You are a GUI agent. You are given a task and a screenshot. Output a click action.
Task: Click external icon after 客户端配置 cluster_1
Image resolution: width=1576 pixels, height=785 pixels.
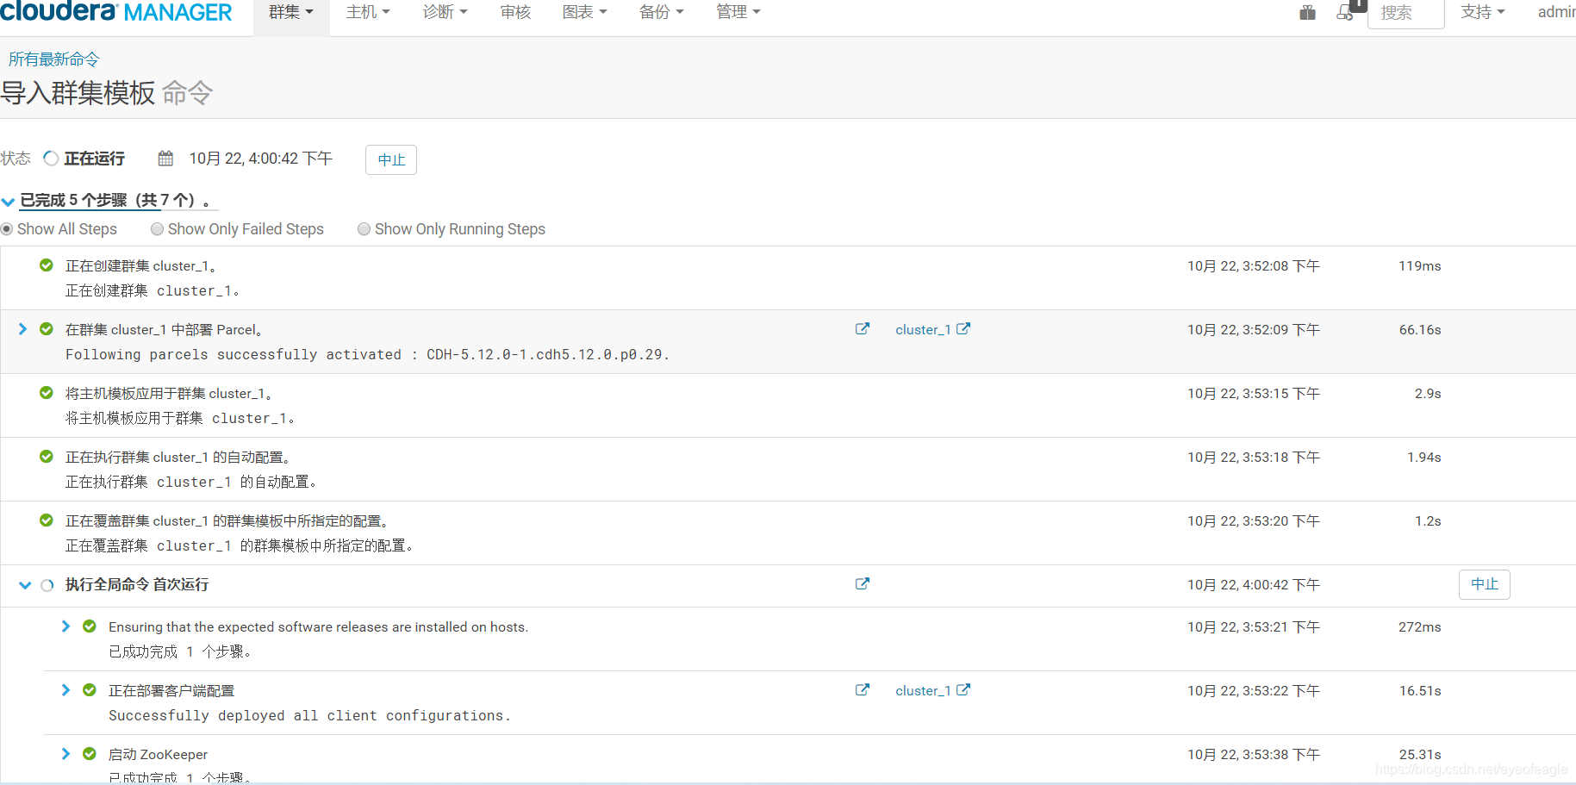(x=963, y=690)
